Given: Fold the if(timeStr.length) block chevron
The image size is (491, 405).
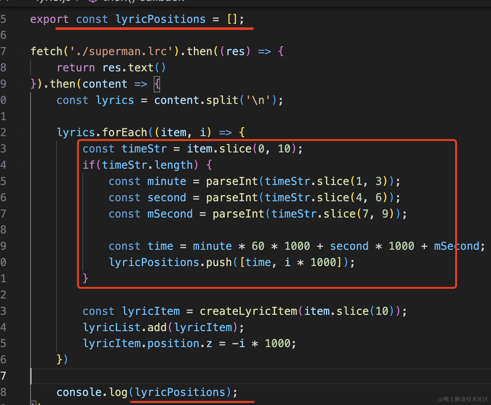Looking at the screenshot, I should point(20,165).
